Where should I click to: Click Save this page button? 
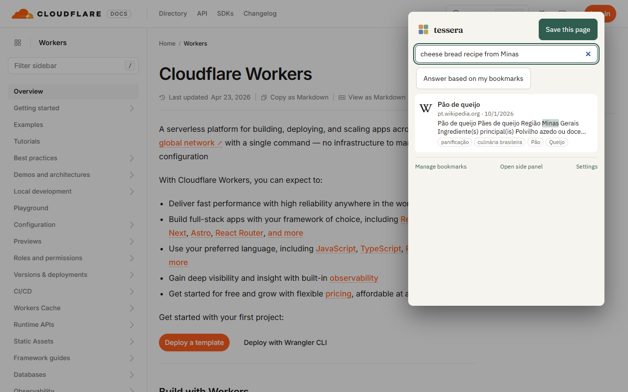pos(568,29)
